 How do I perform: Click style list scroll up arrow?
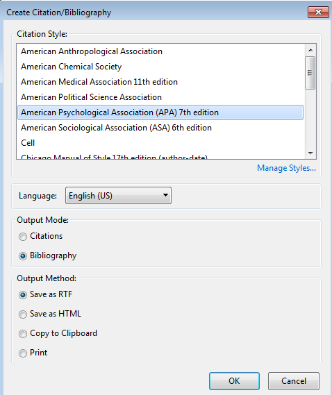pyautogui.click(x=310, y=50)
